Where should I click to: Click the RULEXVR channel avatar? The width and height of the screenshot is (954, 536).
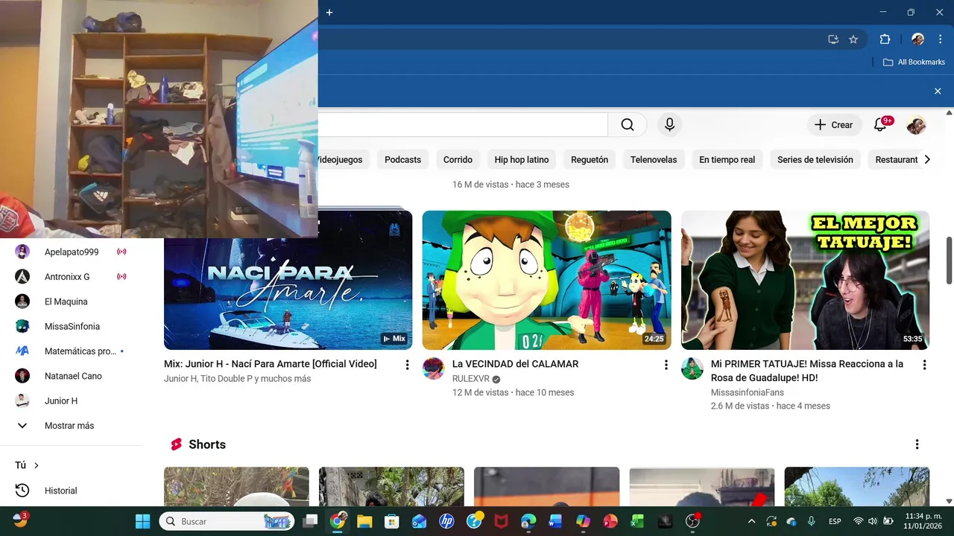point(433,368)
